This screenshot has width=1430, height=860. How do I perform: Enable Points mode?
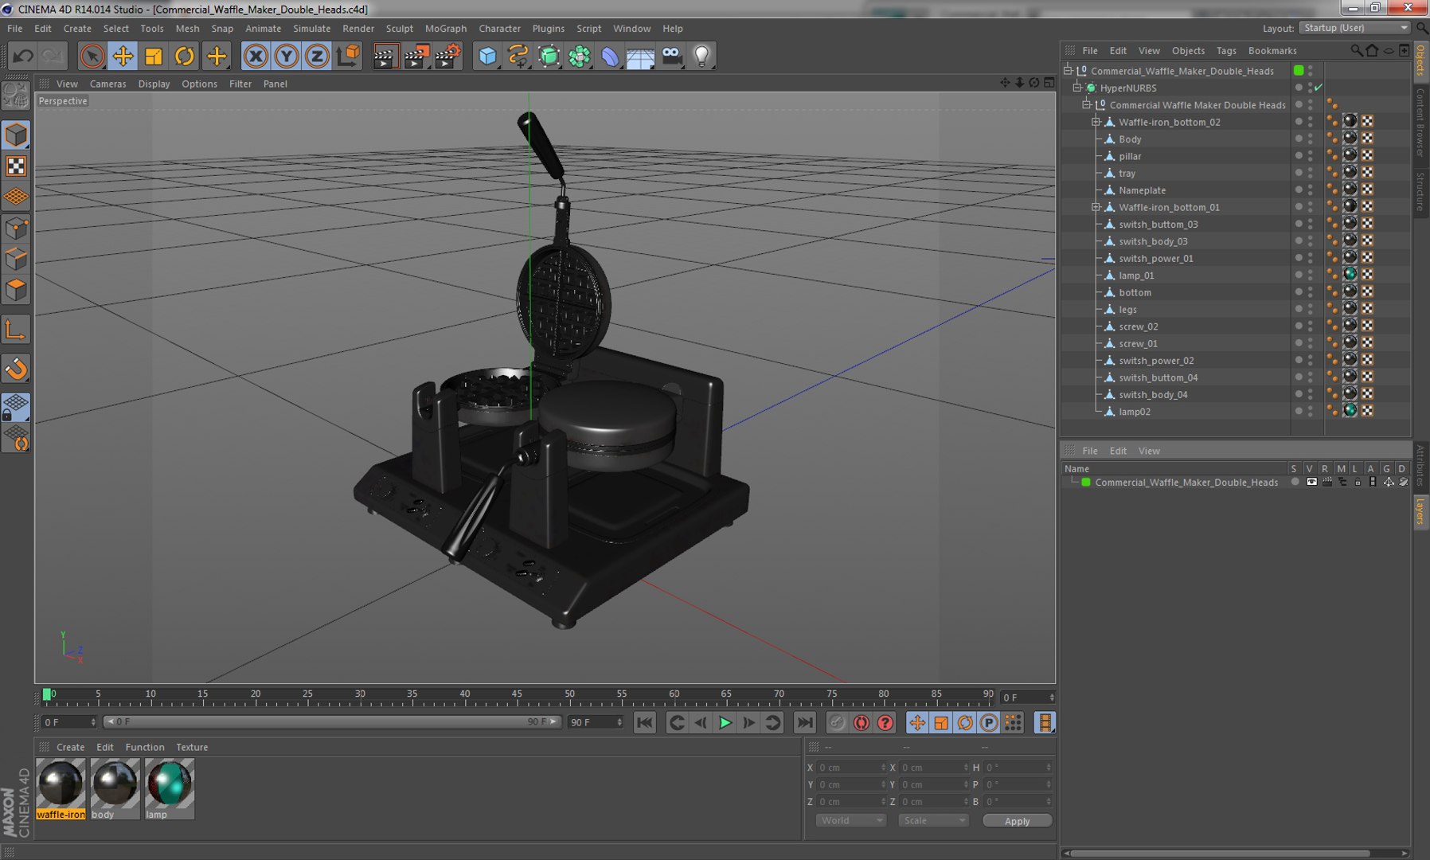point(16,229)
